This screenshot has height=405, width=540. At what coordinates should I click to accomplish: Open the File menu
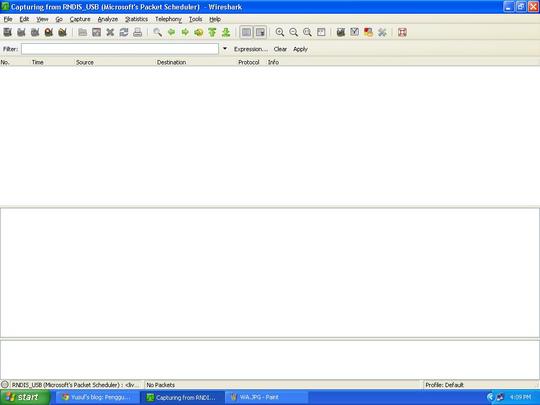pyautogui.click(x=8, y=20)
